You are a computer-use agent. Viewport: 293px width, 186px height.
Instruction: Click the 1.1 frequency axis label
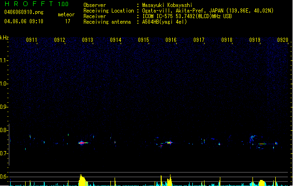pos(4,60)
